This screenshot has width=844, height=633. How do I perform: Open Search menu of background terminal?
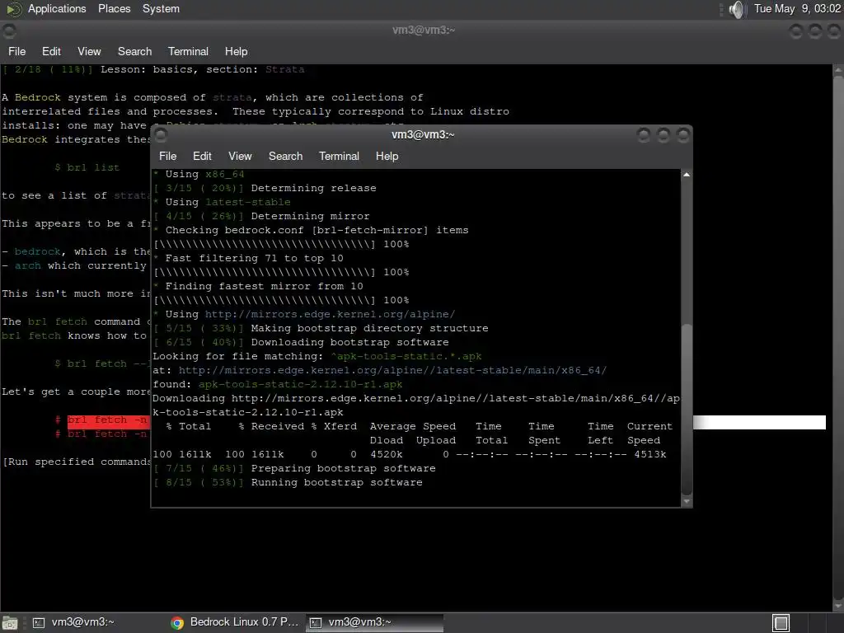pos(134,52)
